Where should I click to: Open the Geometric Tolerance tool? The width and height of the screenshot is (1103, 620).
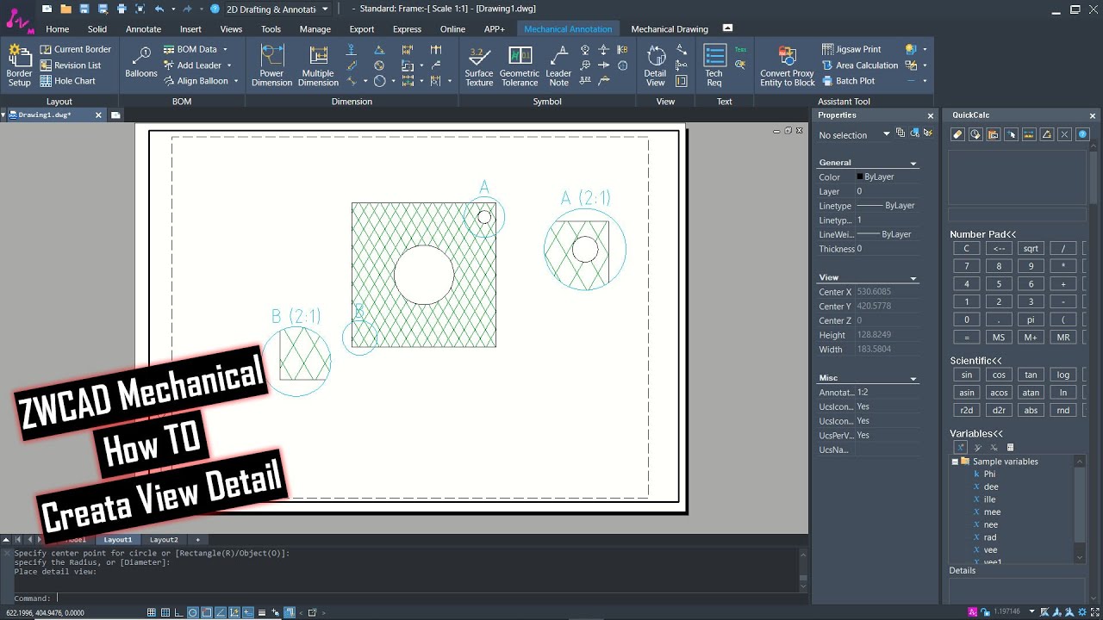coord(520,65)
